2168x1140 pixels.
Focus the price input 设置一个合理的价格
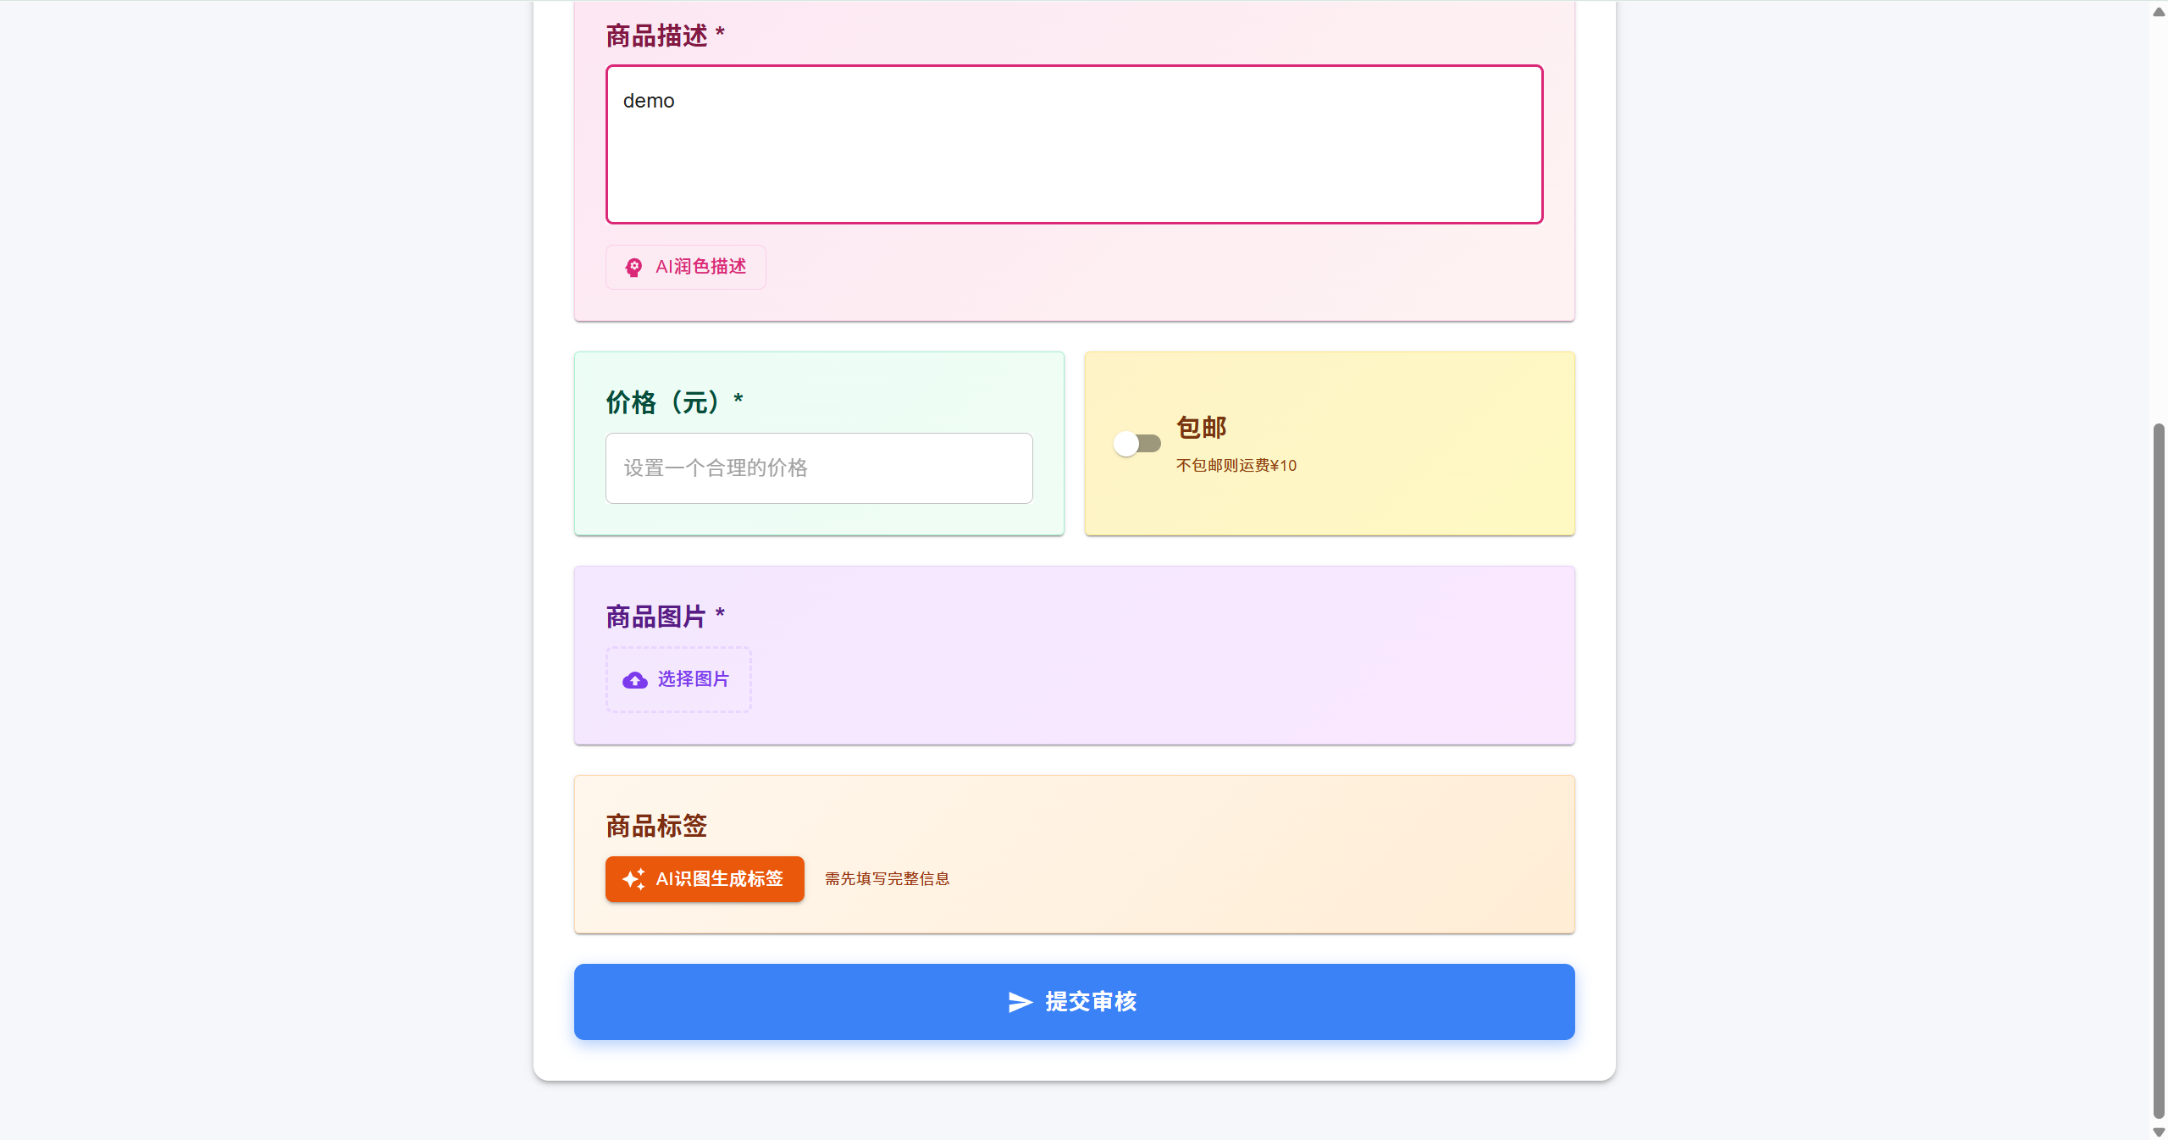click(x=818, y=468)
